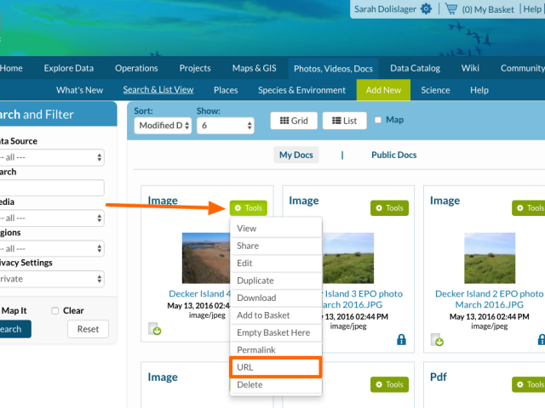Open the shopping cart basket icon
This screenshot has width=545, height=408.
click(x=451, y=8)
